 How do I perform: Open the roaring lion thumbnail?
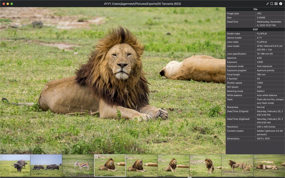142,165
